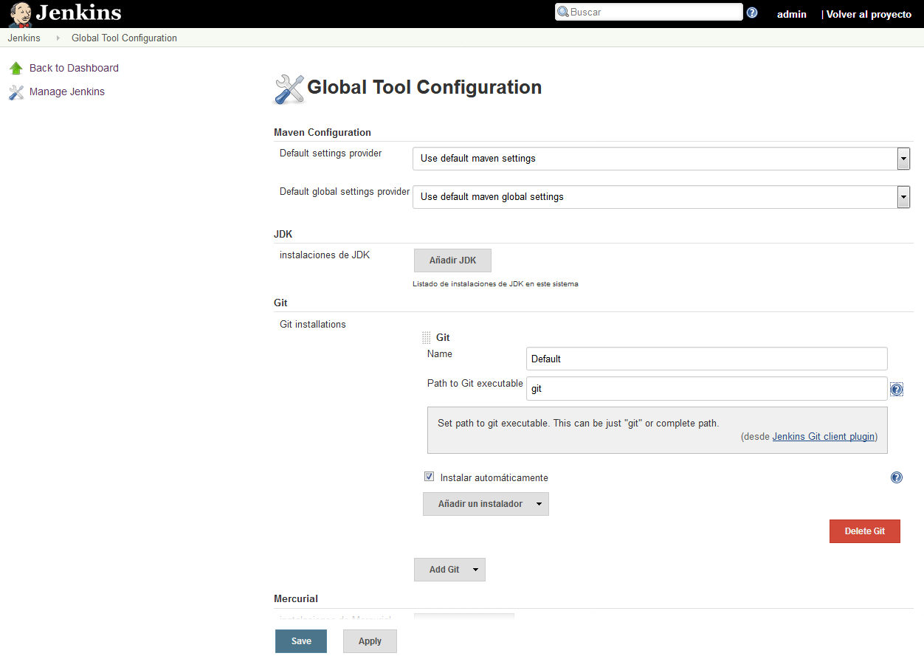Grab the Git installation drag handle
Screen dimensions: 924x656
pyautogui.click(x=427, y=338)
